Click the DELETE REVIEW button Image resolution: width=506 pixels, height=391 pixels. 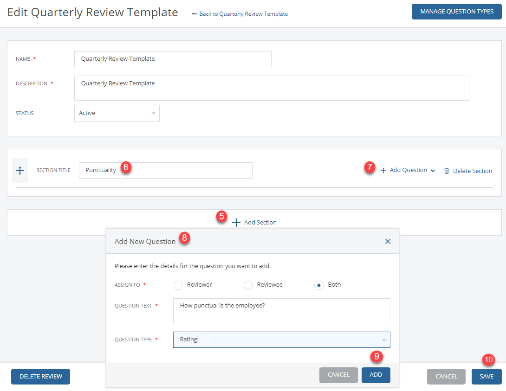coord(40,376)
